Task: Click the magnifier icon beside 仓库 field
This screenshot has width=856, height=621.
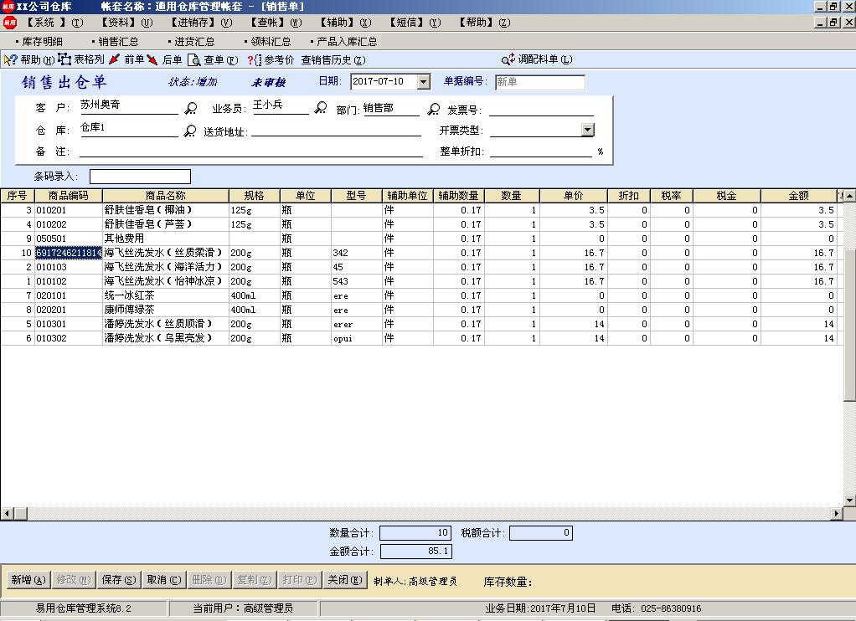Action: [x=191, y=131]
